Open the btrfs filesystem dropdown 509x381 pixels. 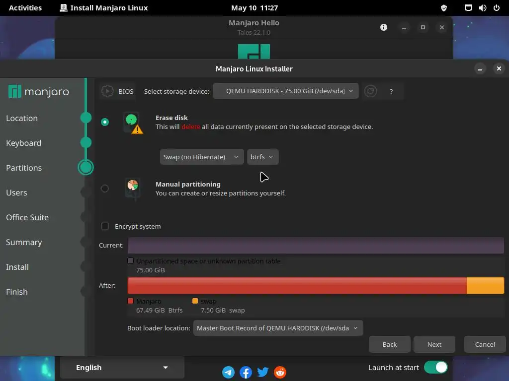pyautogui.click(x=262, y=157)
